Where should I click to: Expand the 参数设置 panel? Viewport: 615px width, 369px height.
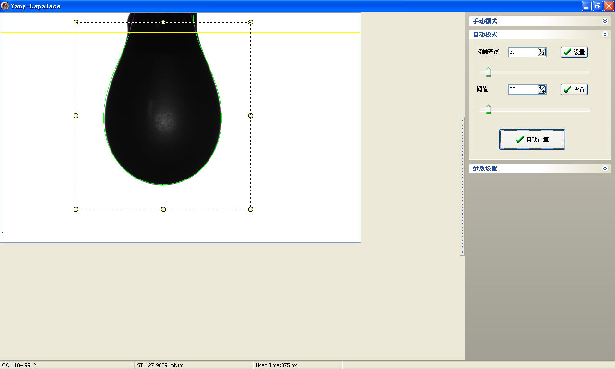(x=605, y=168)
